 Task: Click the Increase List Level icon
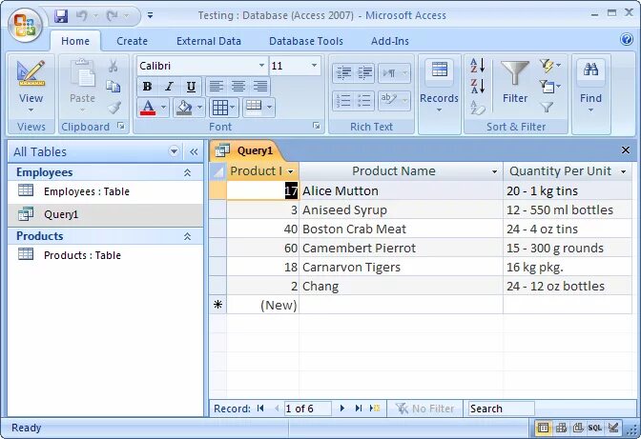pyautogui.click(x=364, y=73)
